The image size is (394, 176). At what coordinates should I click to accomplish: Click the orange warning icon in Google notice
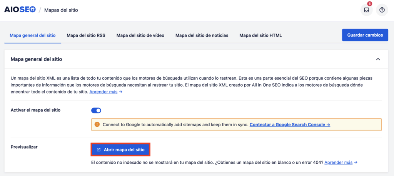97,125
